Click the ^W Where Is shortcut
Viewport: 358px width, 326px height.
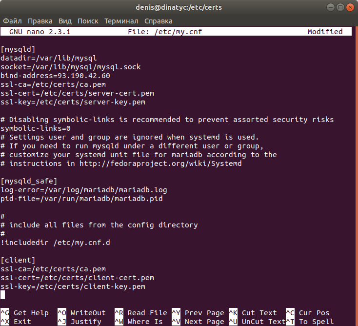pos(139,322)
